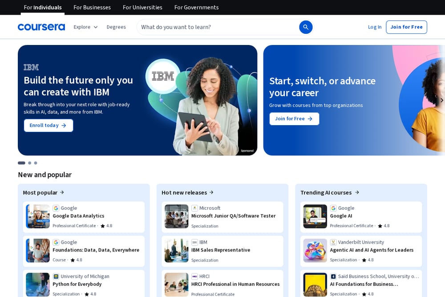
Task: Open the Google Data Analytics course thumbnail
Action: click(38, 216)
